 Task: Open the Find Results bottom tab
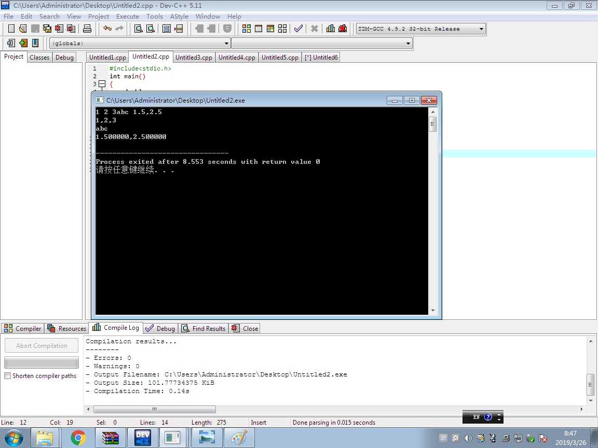203,328
